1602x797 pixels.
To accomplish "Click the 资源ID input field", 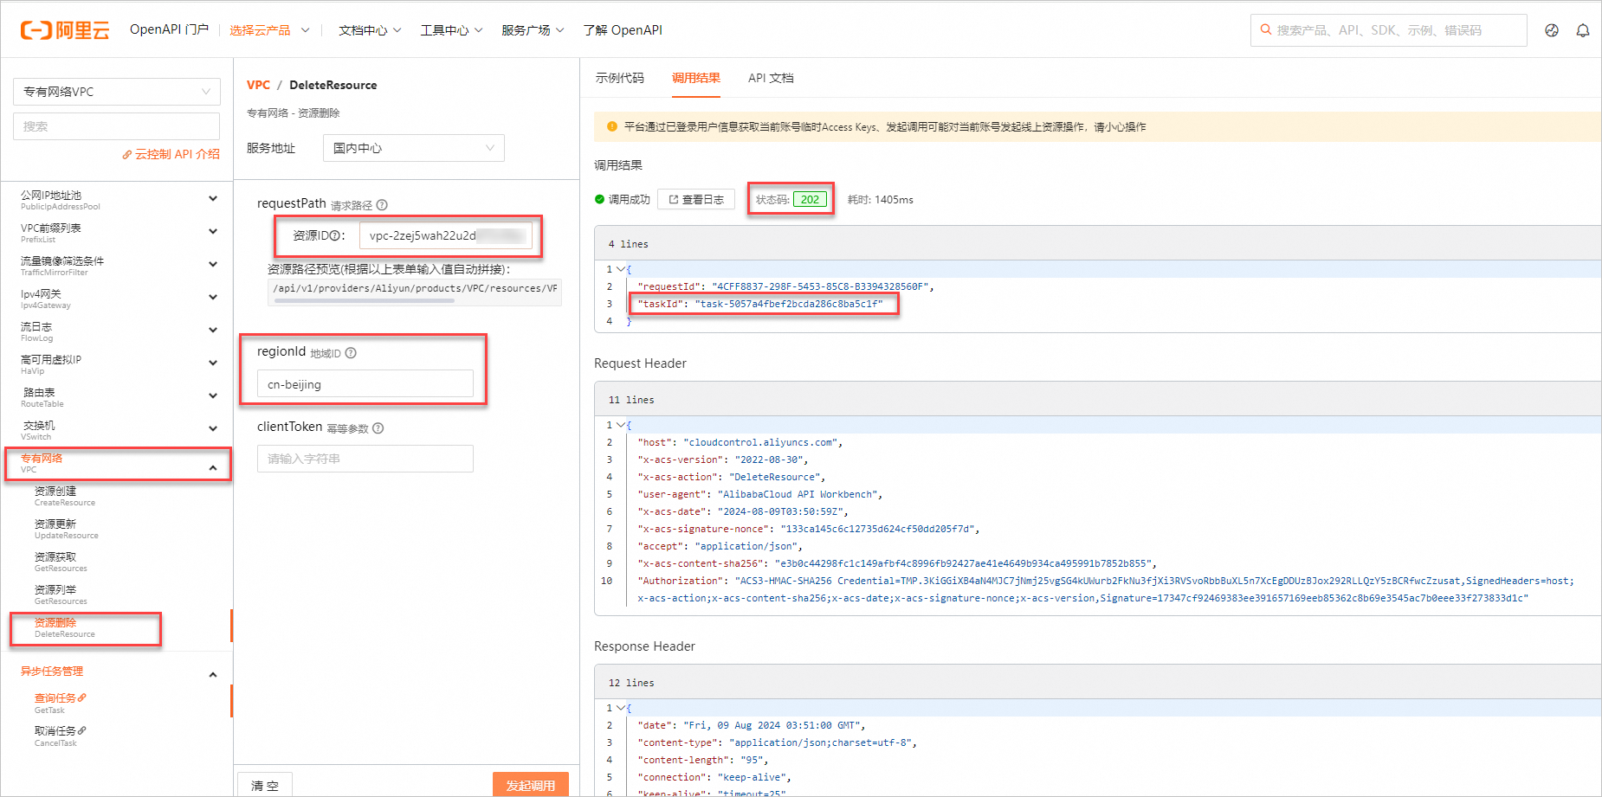I will coord(446,235).
